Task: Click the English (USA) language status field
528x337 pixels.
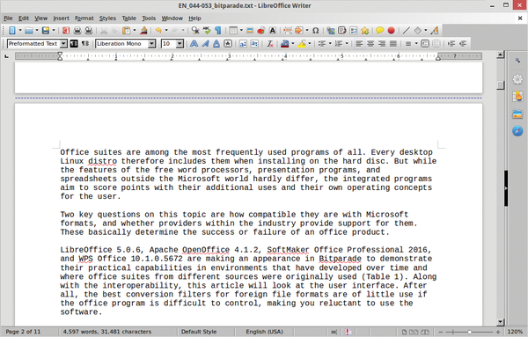Action: pos(264,332)
